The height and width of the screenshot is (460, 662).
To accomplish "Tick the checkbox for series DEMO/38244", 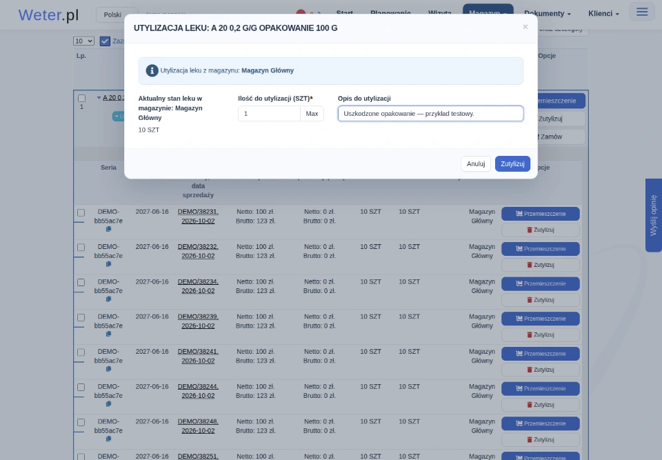I will (x=81, y=388).
